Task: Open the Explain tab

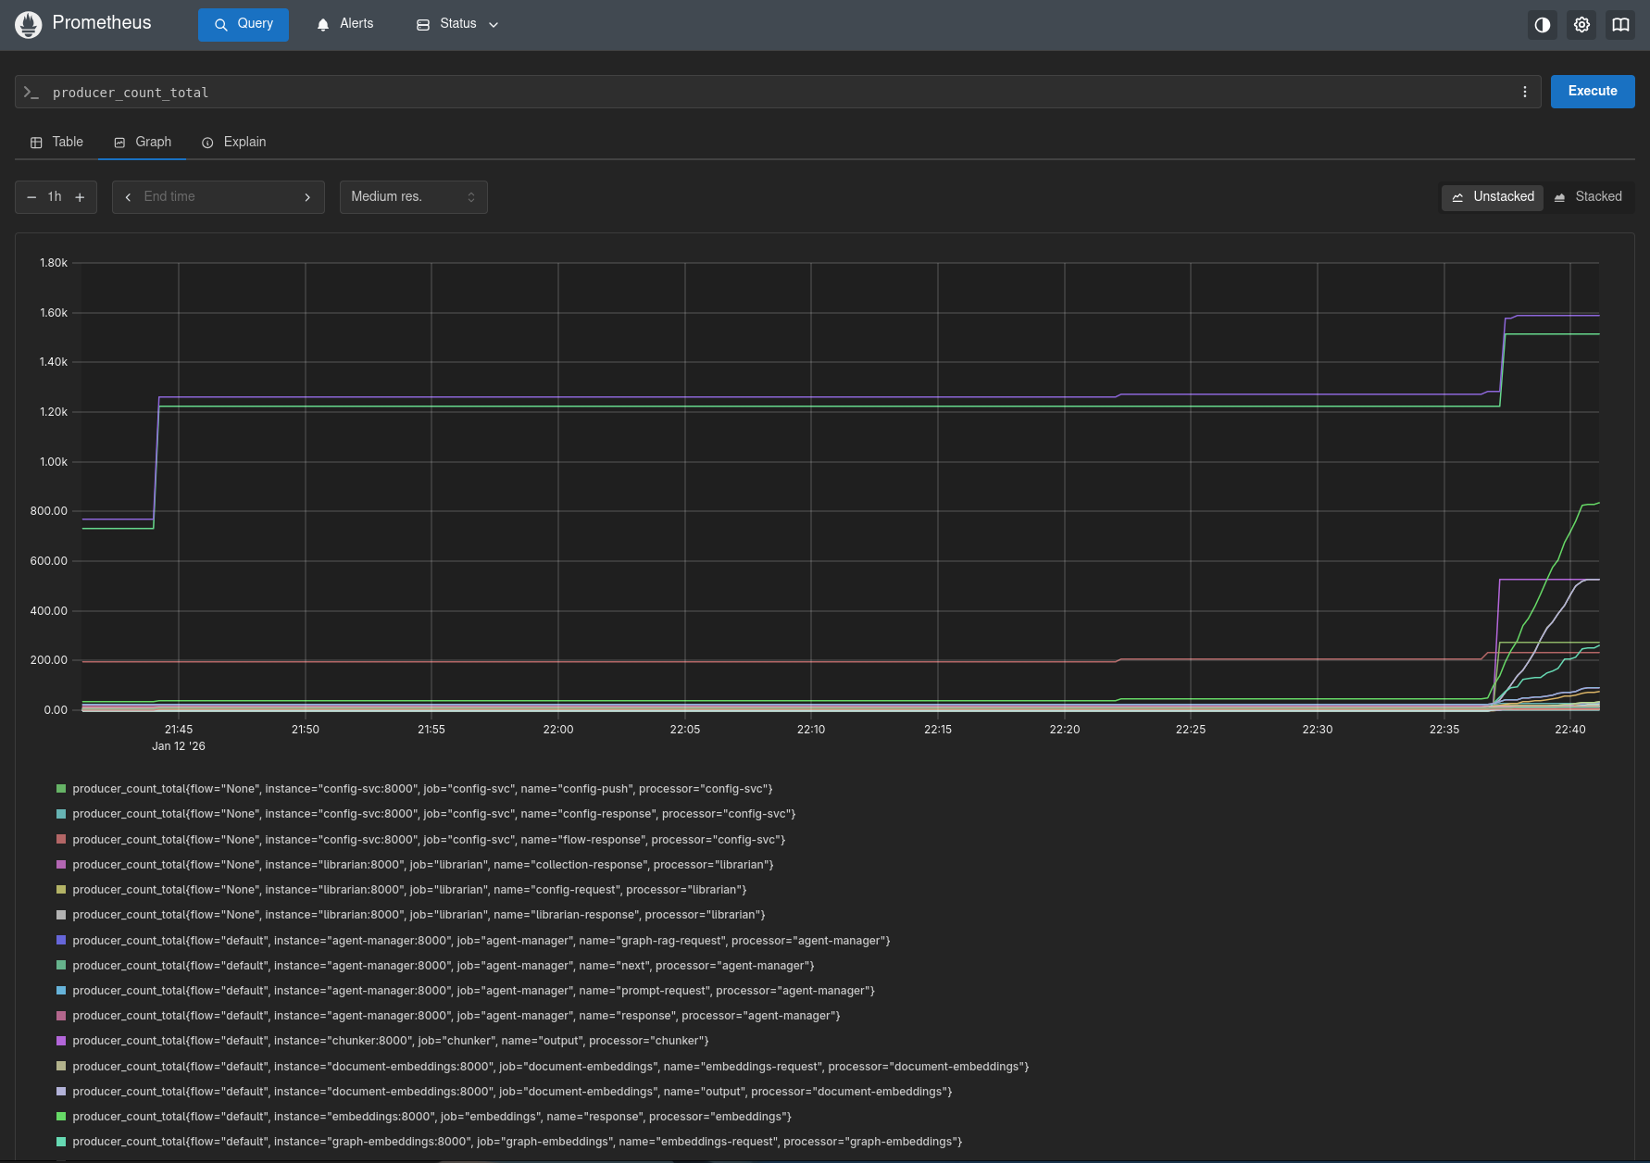Action: (x=233, y=142)
